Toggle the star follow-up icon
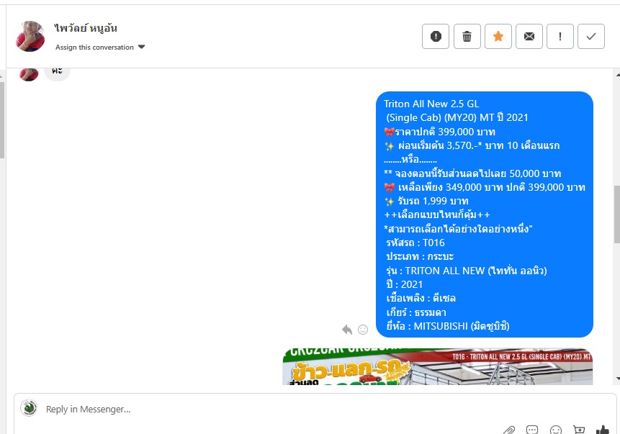 (498, 37)
